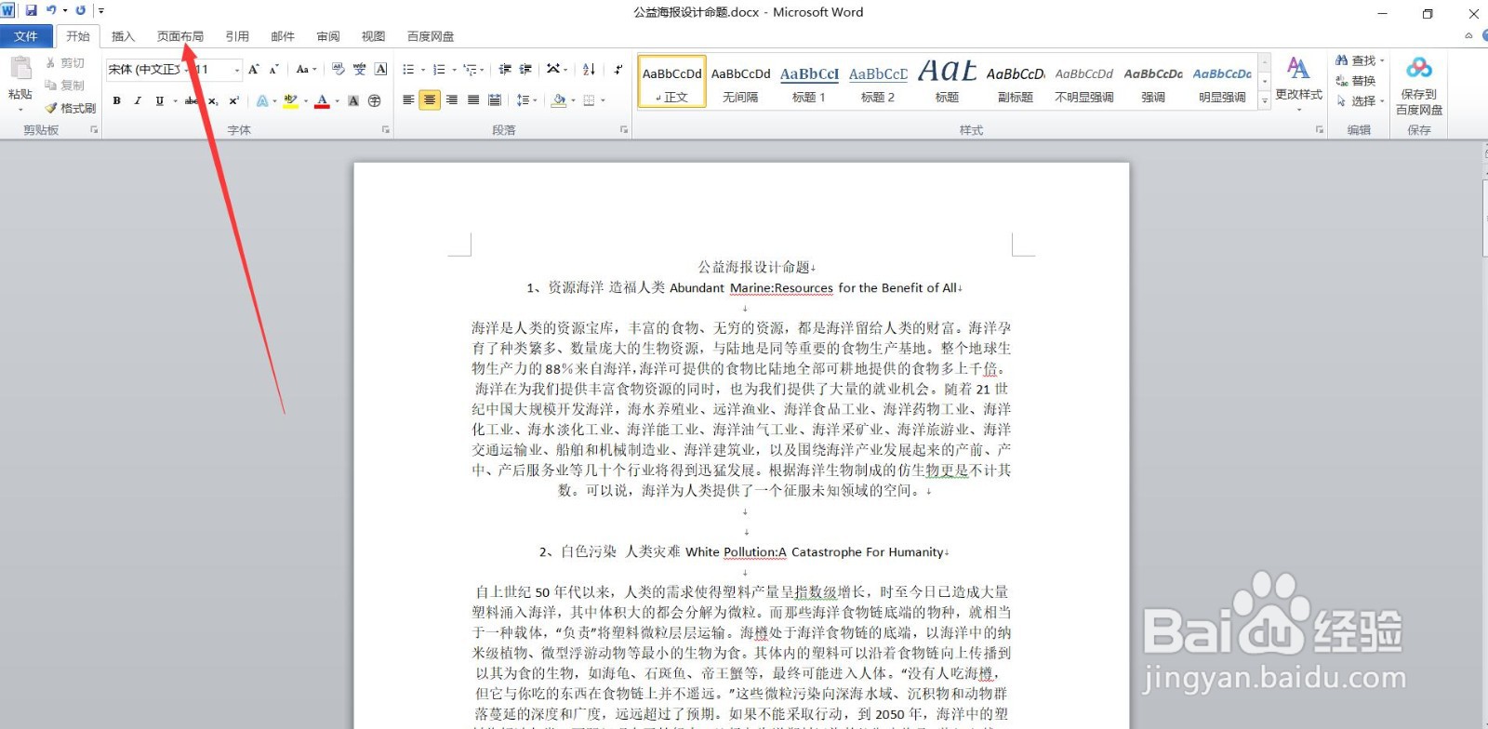
Task: Apply the Subtitle (副标题) style
Action: 1016,83
